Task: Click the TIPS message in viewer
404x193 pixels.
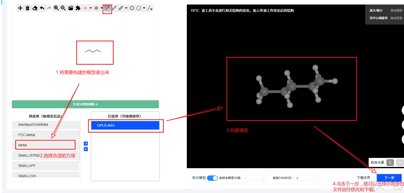Action: 242,11
